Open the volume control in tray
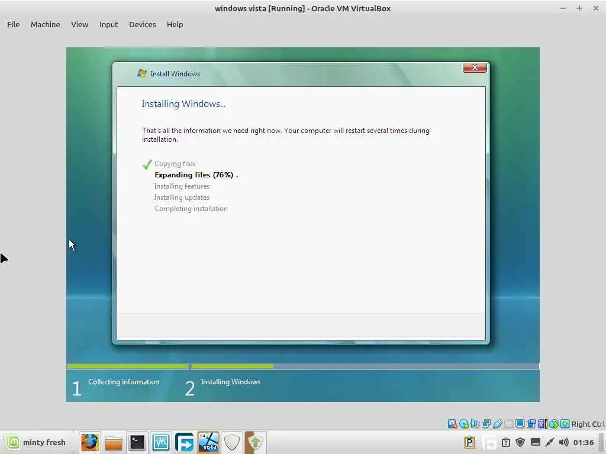 [x=564, y=442]
